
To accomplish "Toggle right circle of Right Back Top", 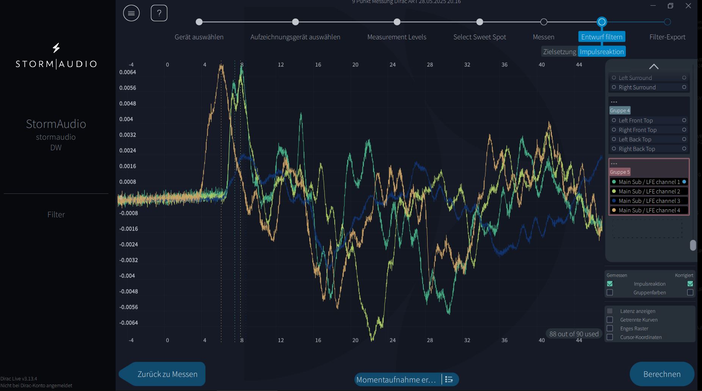I will coord(684,149).
